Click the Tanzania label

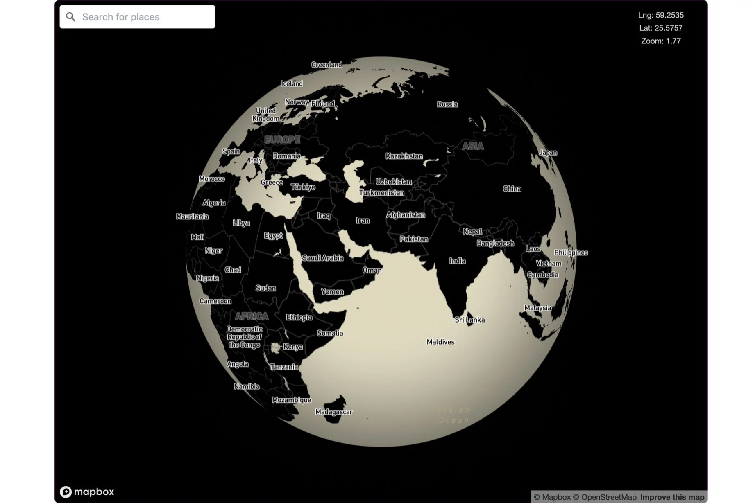284,367
